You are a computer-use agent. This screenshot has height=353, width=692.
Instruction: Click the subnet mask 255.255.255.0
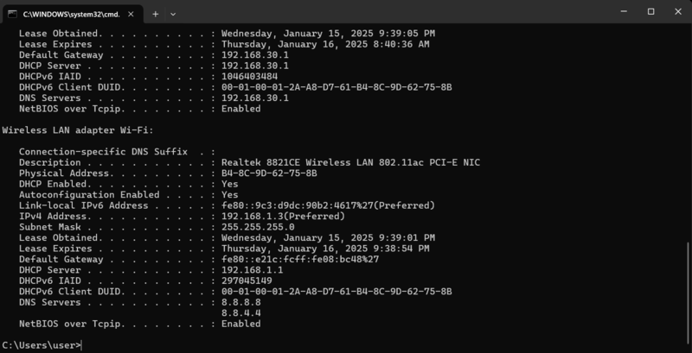pos(258,227)
